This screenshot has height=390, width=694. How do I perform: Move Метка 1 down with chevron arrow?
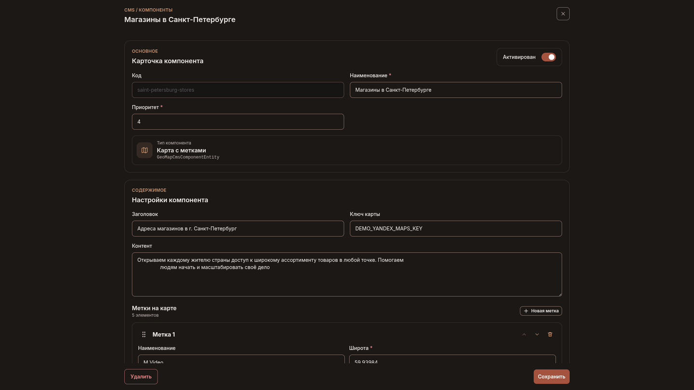click(537, 335)
